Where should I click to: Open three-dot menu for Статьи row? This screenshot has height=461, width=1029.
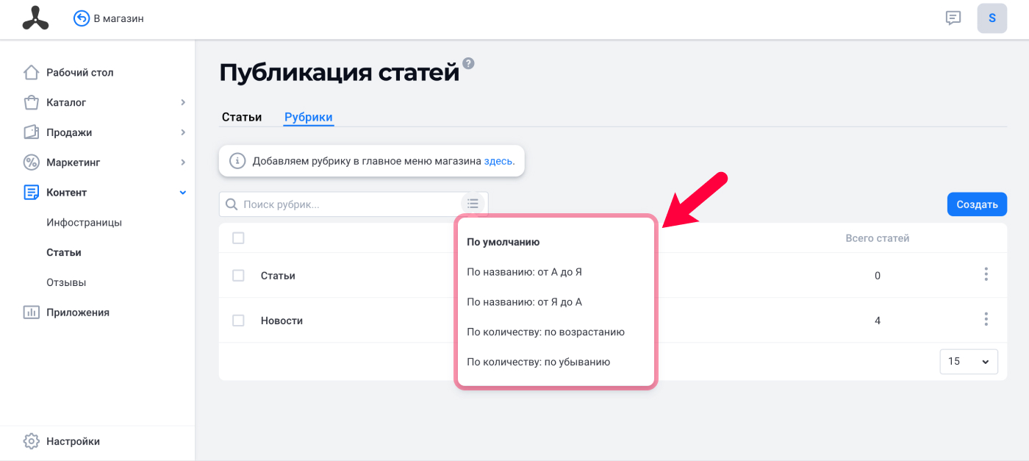point(986,274)
